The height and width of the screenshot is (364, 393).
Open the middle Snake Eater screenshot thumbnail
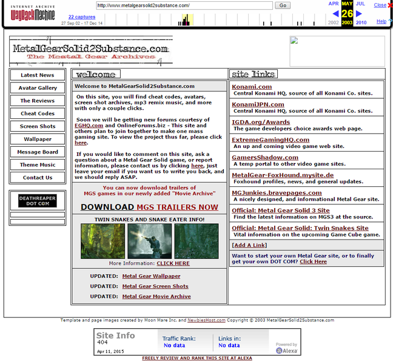click(x=149, y=241)
